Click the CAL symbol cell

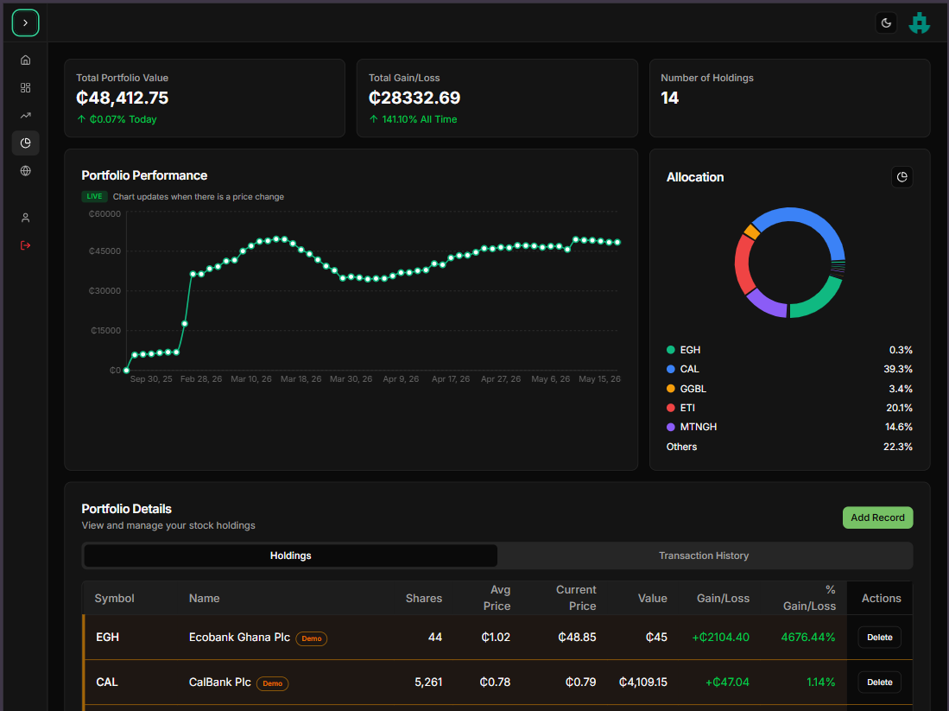click(107, 682)
